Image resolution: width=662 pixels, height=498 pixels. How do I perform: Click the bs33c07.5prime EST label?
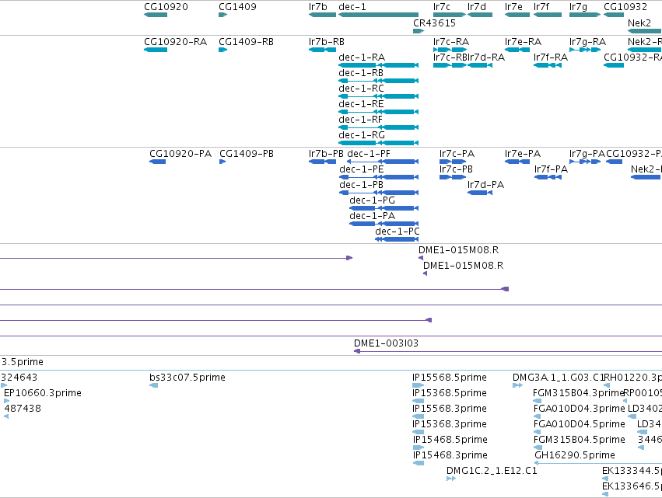tap(187, 378)
